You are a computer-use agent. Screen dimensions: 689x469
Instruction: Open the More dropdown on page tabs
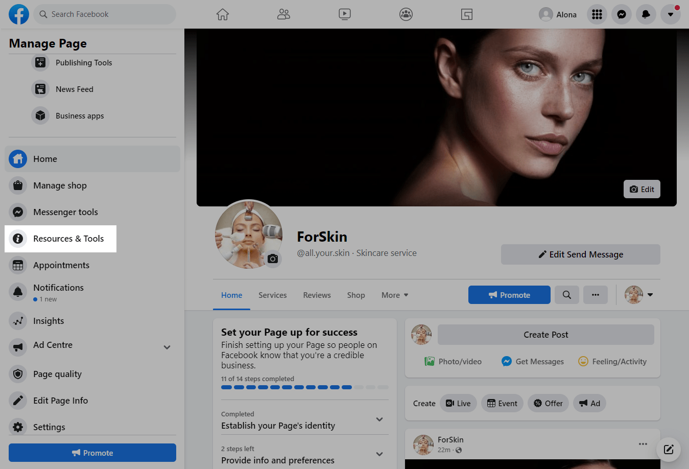coord(395,295)
